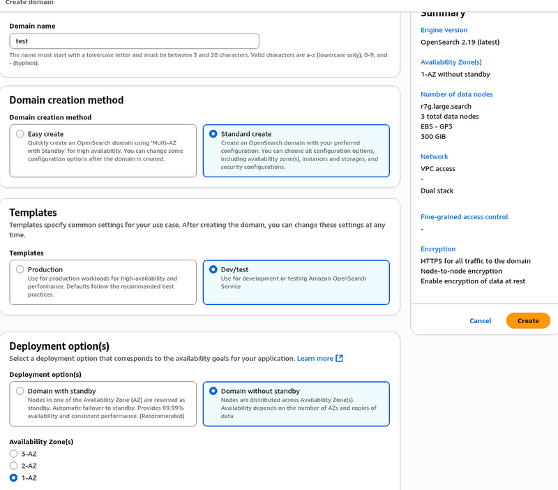Screen dimensions: 558x490
Task: Pick the 1-AZ availability zone option
Action: 13,478
